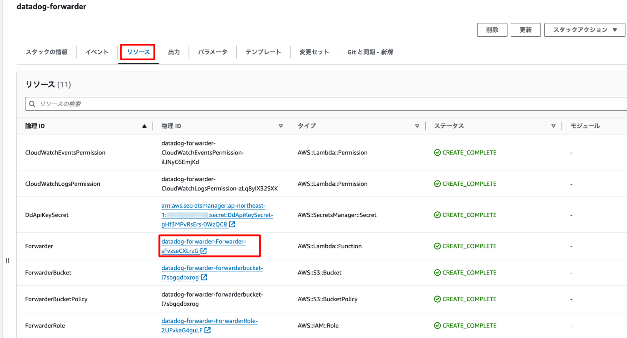Select the リソース tab
Image resolution: width=627 pixels, height=338 pixels.
point(138,52)
